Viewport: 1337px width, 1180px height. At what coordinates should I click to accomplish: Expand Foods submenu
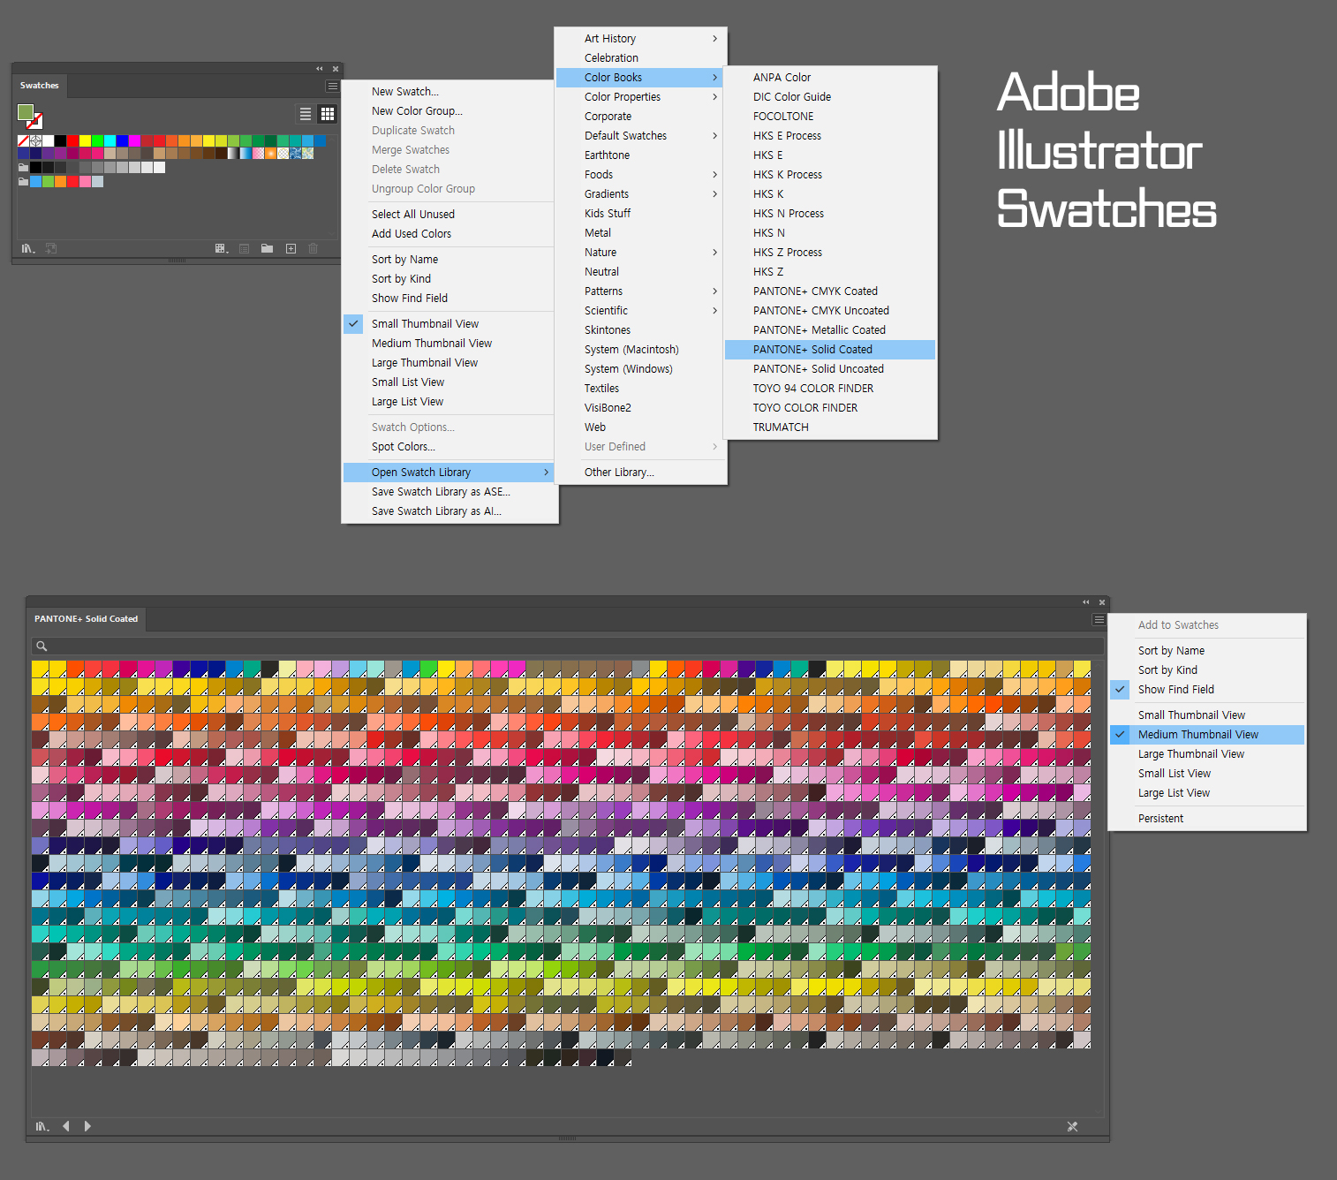(640, 175)
